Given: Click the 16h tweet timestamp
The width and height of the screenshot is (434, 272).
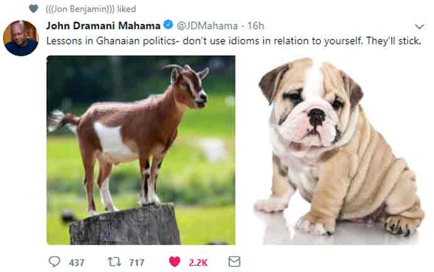Looking at the screenshot, I should tap(256, 26).
